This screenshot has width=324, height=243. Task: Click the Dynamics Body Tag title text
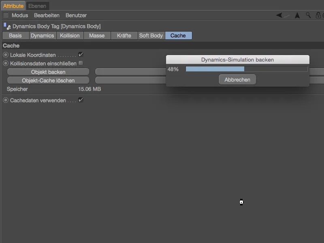coord(56,26)
